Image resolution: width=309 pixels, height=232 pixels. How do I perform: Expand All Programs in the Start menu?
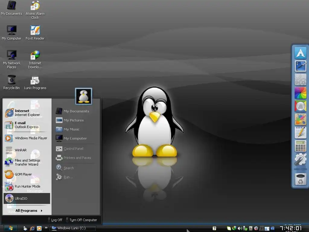point(29,211)
